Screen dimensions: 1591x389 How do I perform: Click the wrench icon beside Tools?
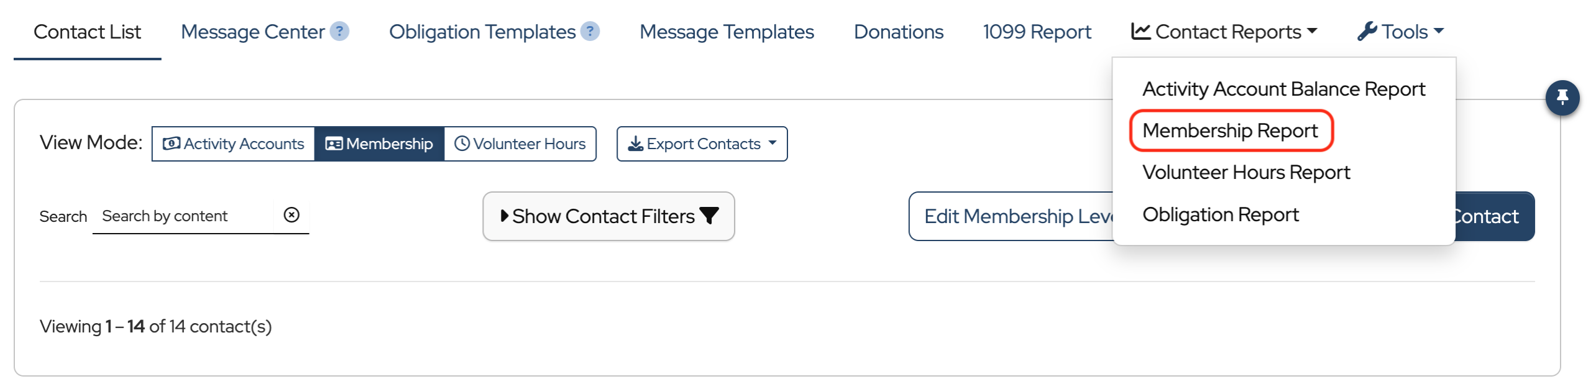click(1367, 31)
